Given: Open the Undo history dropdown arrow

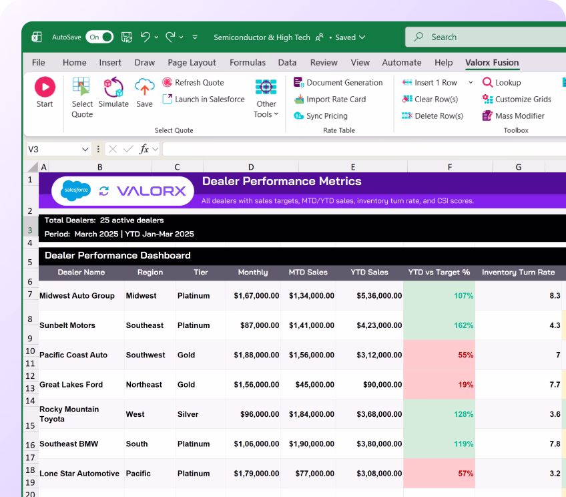Looking at the screenshot, I should tap(156, 37).
